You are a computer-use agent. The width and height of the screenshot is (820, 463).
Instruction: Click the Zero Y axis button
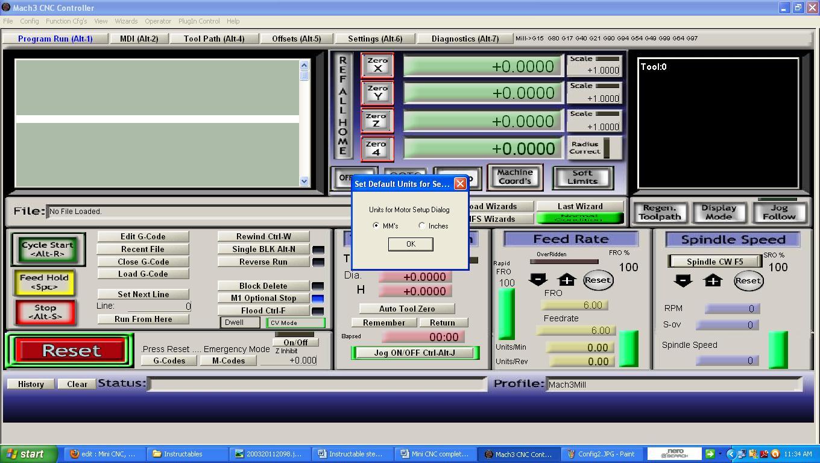coord(377,93)
